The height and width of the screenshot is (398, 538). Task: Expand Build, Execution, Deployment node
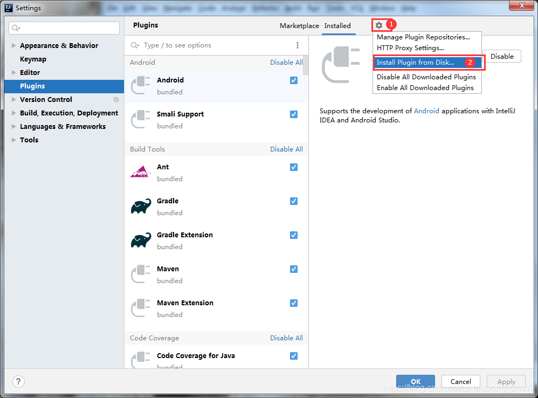(x=13, y=113)
